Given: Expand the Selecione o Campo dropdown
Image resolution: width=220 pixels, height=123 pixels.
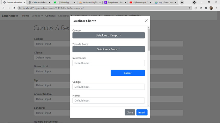Looking at the screenshot, I should 108,35.
